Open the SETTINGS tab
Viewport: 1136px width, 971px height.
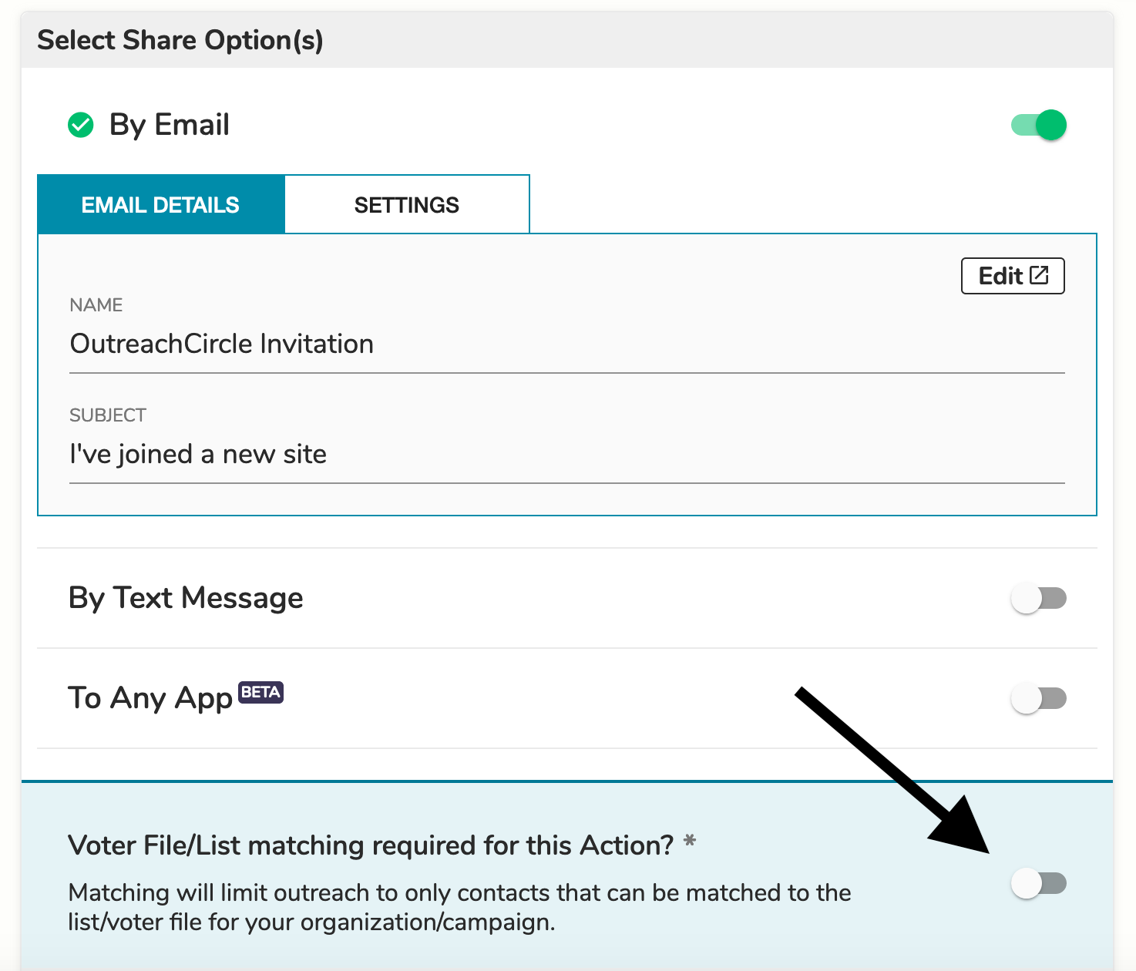point(407,205)
